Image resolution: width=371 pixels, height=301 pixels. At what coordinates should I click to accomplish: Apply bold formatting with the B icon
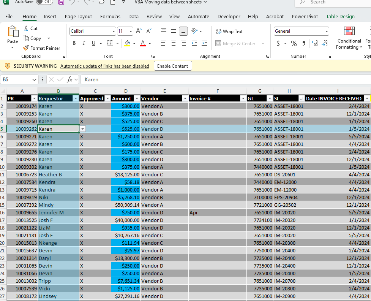click(x=74, y=43)
